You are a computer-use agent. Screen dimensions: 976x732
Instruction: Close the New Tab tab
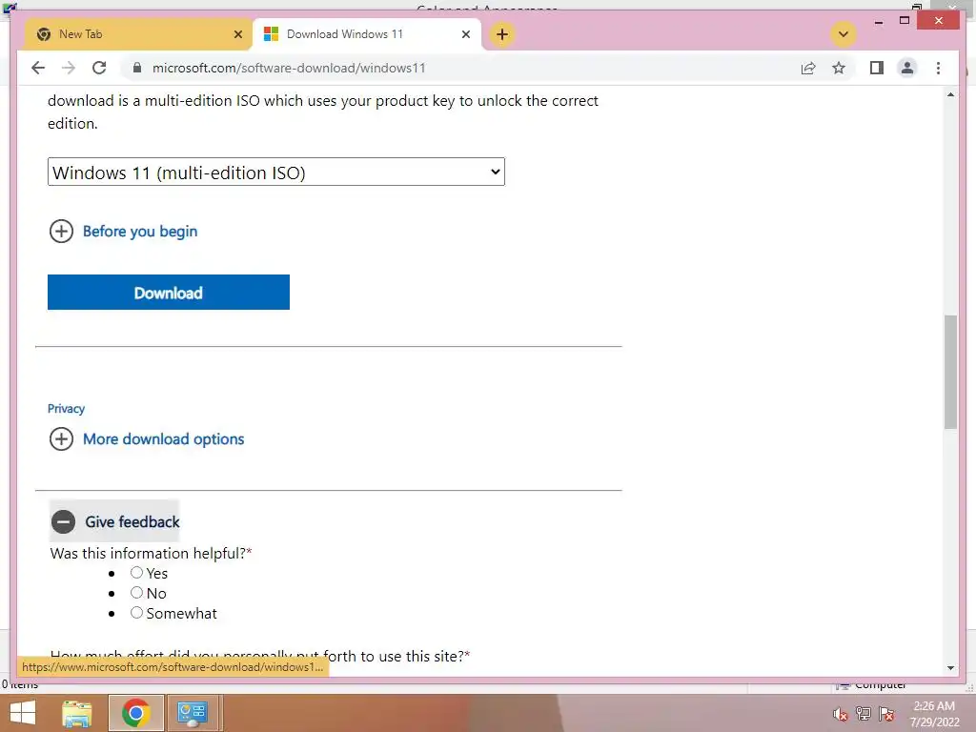237,34
